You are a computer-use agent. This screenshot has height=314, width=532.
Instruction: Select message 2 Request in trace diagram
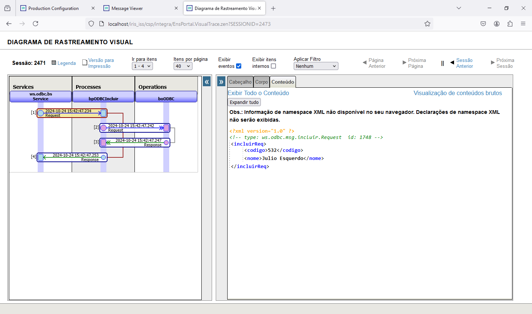tap(135, 128)
